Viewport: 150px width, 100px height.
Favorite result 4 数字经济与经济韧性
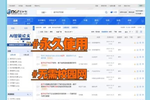[x=140, y=64]
